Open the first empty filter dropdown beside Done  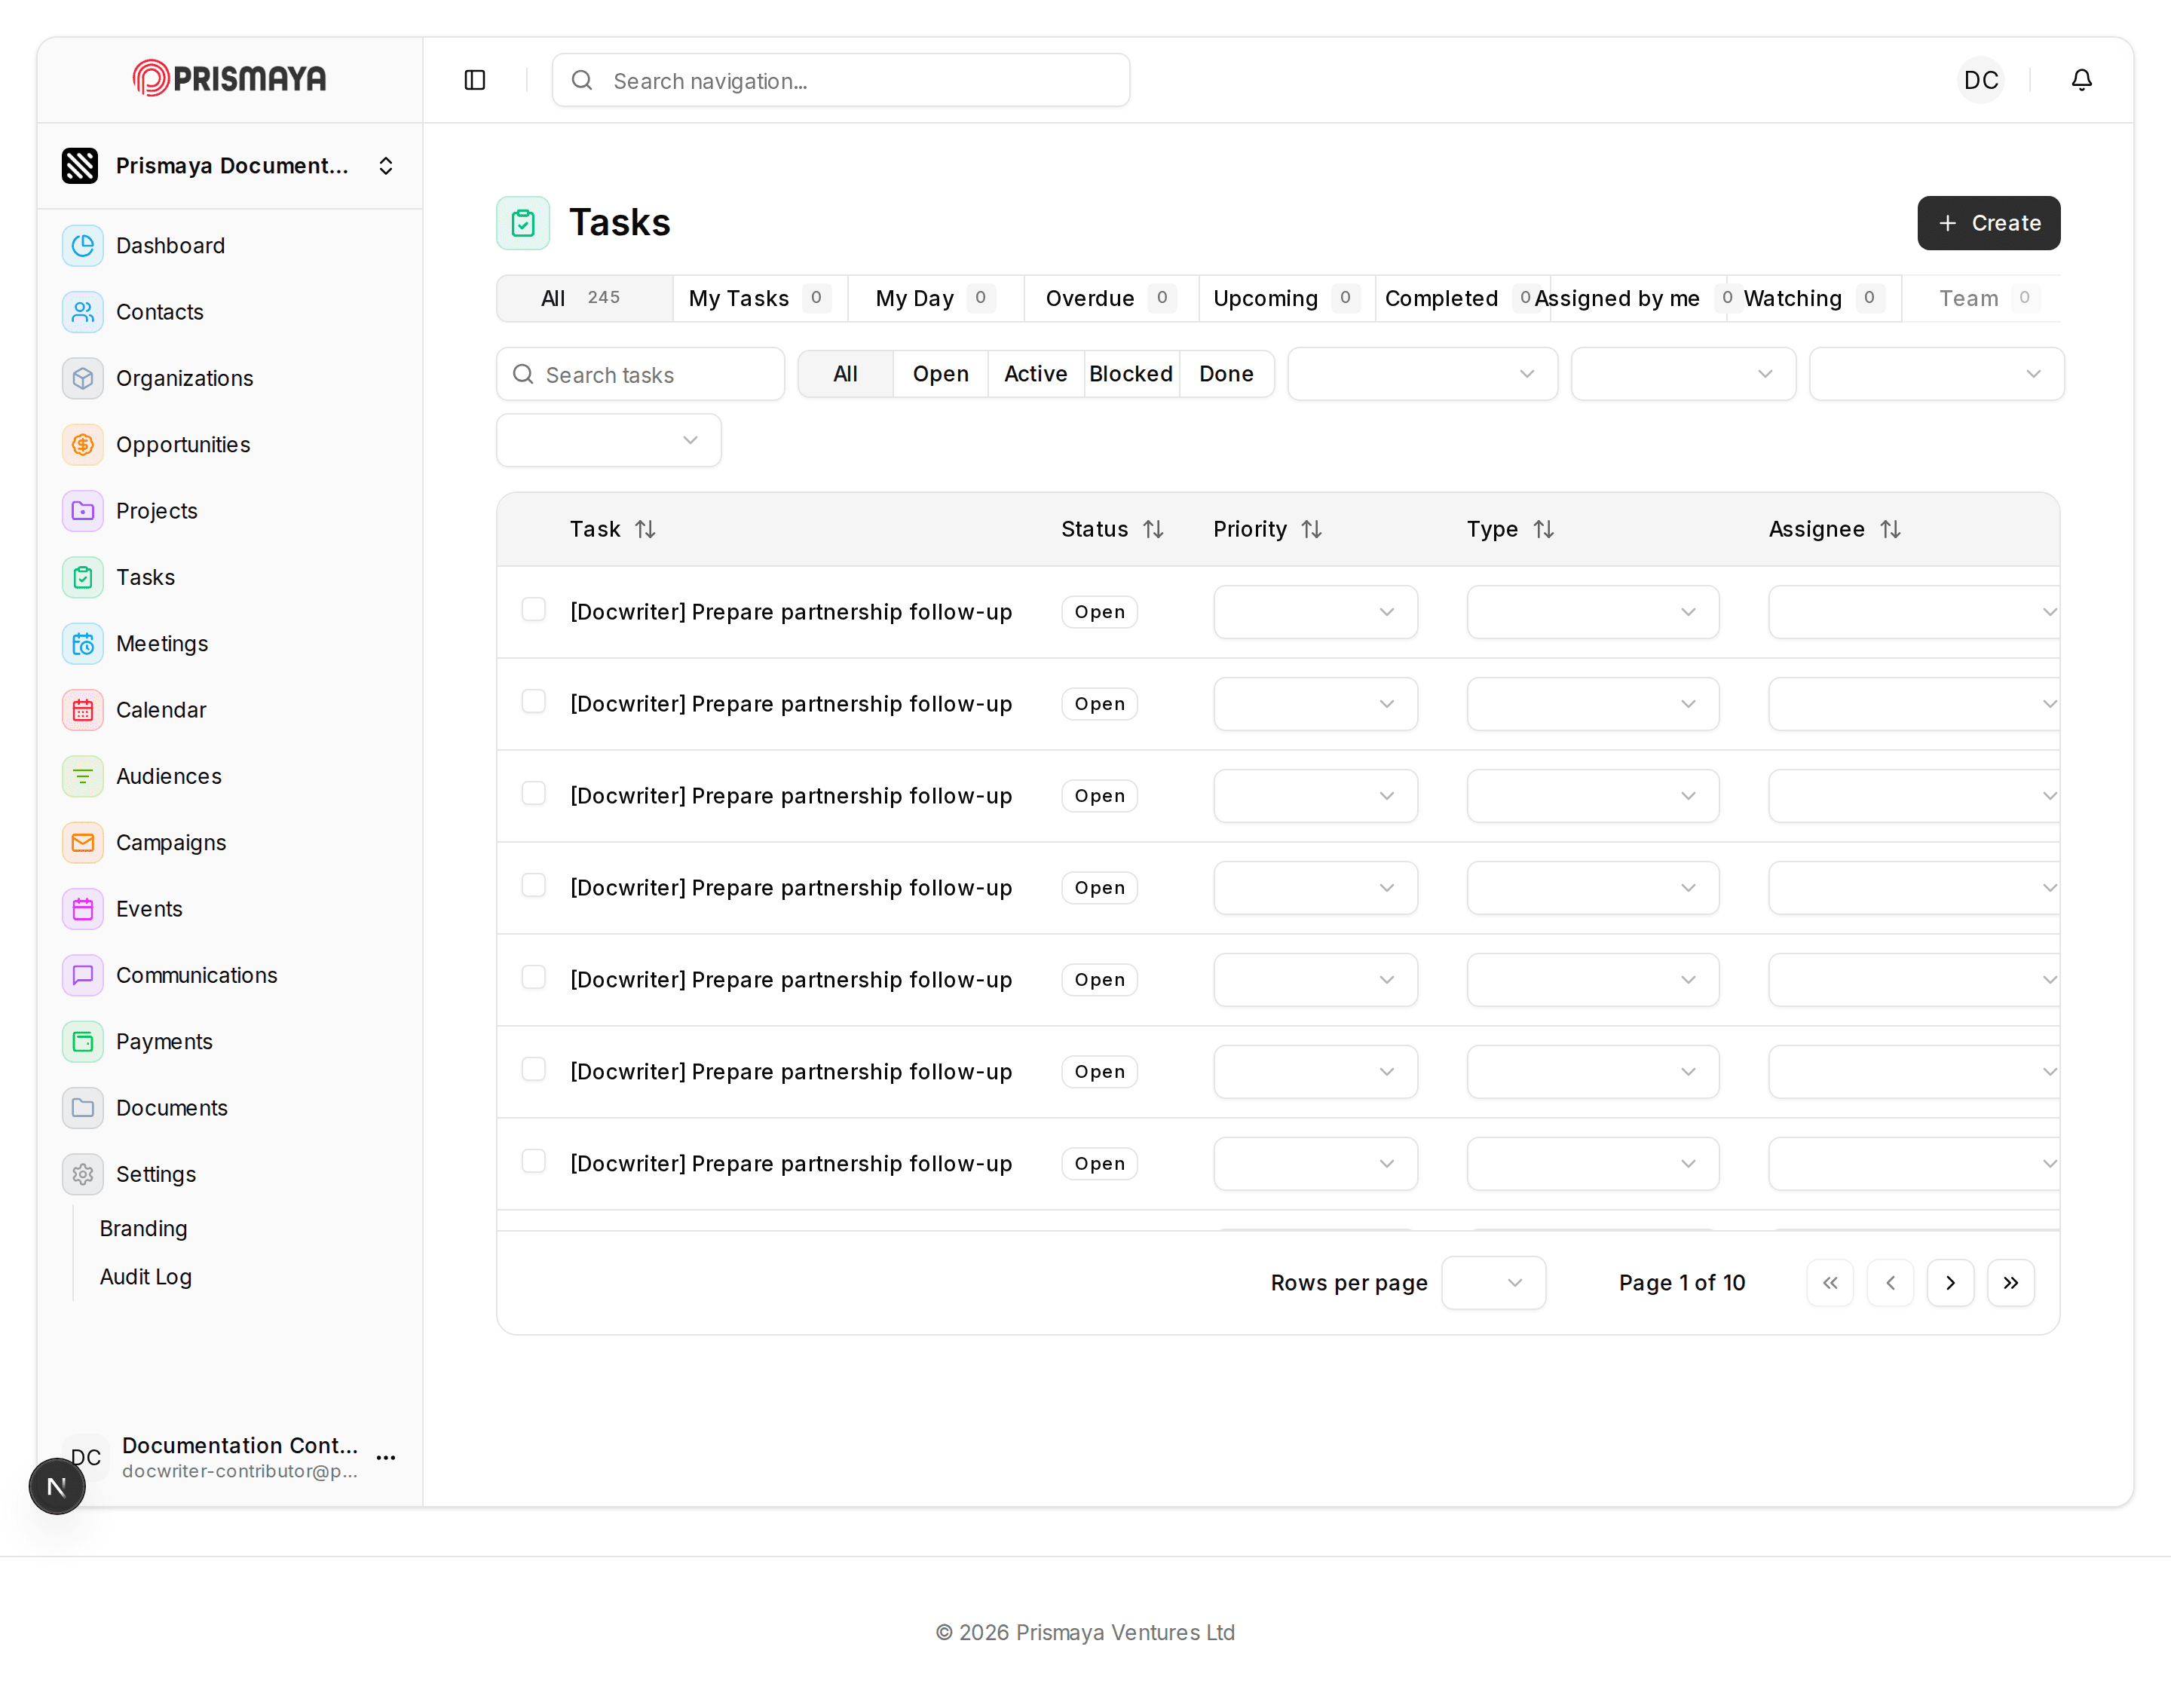pos(1422,374)
